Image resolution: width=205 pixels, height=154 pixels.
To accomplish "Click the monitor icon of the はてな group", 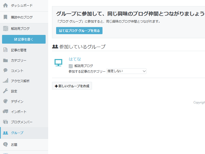I will pos(58,63).
